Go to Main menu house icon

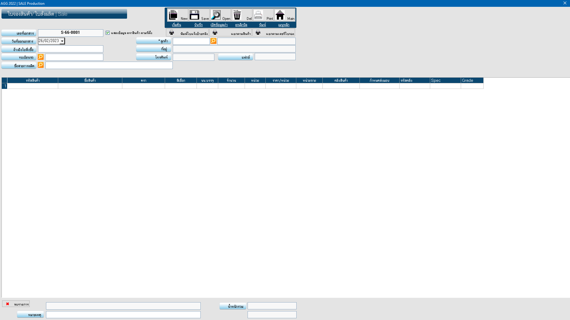pos(280,15)
